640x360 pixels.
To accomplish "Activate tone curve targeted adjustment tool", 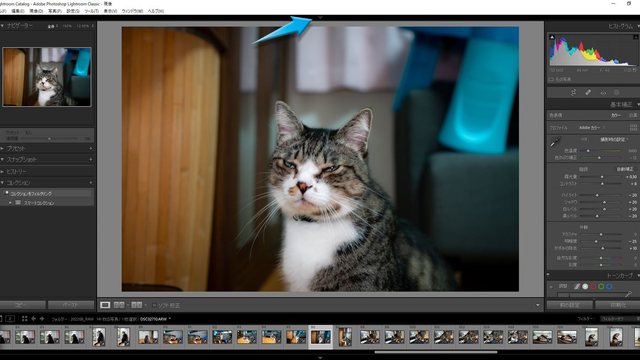I will [x=551, y=287].
